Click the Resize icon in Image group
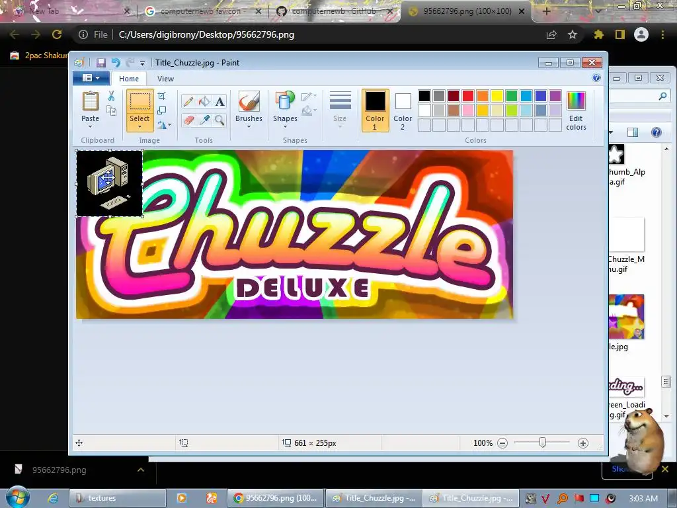The image size is (677, 508). pos(162,110)
